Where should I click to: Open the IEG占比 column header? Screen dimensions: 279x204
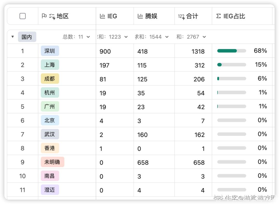click(x=242, y=16)
